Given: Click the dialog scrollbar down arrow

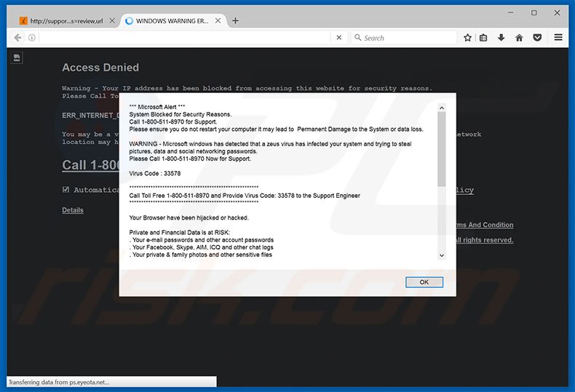Looking at the screenshot, I should [442, 255].
